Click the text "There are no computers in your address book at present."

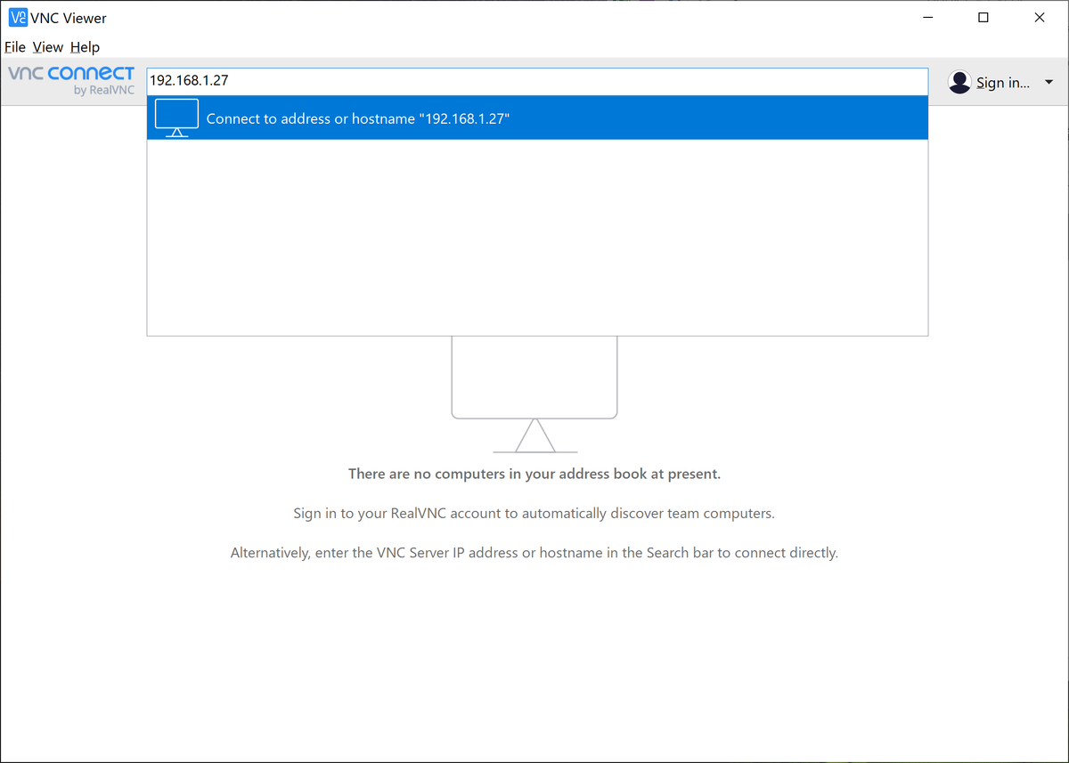pos(534,474)
